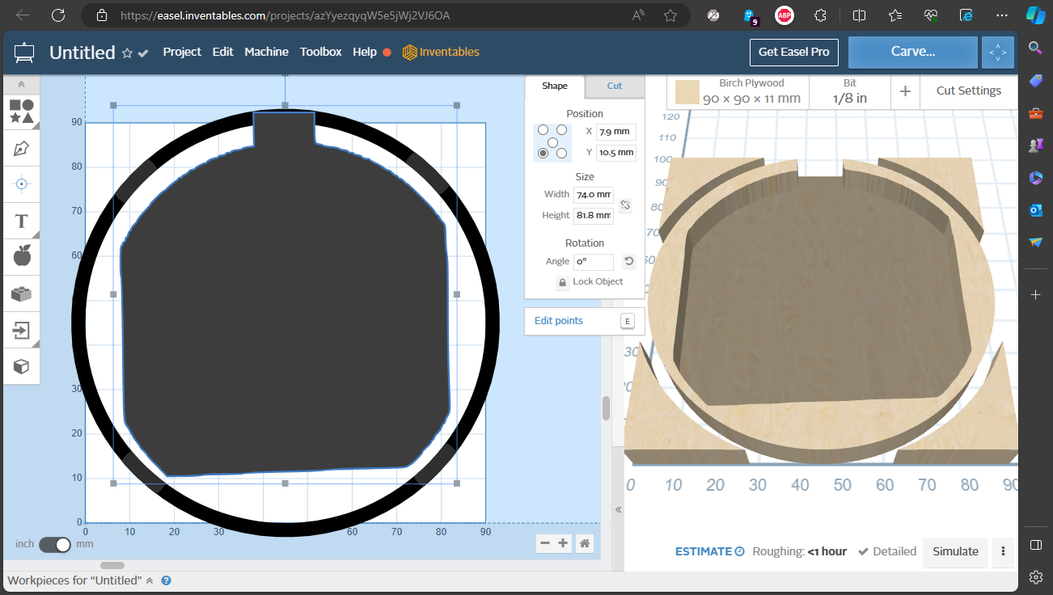Viewport: 1053px width, 595px height.
Task: Click the Edit points link
Action: pyautogui.click(x=559, y=321)
